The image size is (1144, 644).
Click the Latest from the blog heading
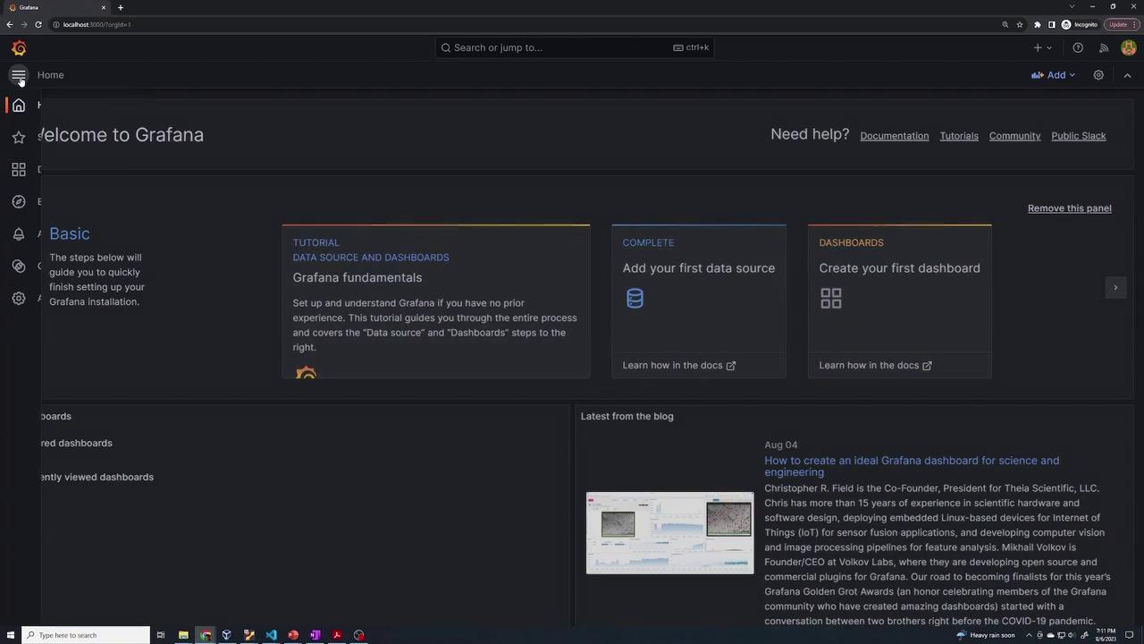point(627,416)
